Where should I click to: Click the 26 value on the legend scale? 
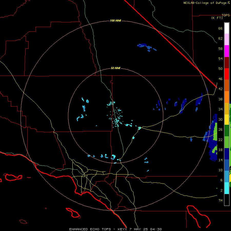click(220, 130)
